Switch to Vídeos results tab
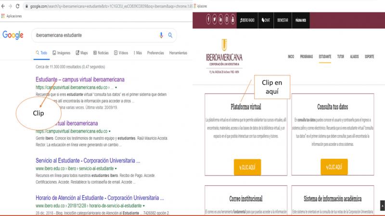The image size is (385, 216). pyautogui.click(x=121, y=53)
